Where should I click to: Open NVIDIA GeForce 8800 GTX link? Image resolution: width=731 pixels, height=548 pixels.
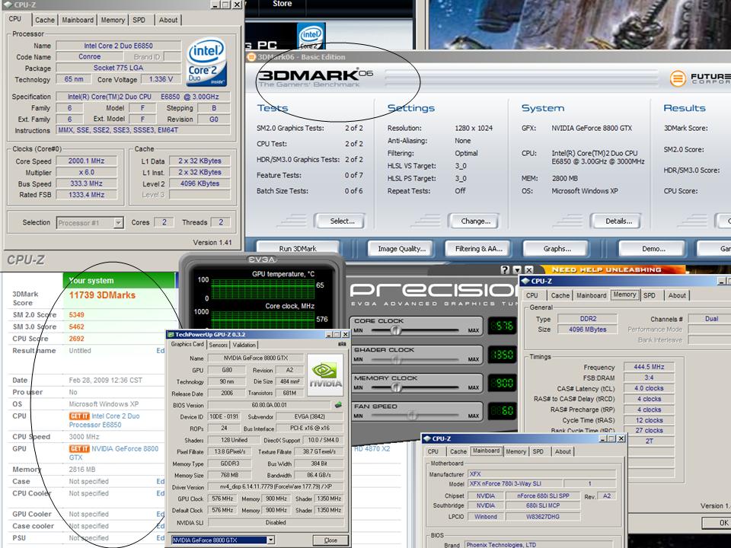pyautogui.click(x=113, y=453)
